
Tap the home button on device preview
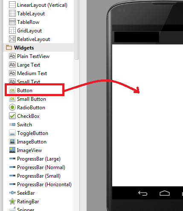click(165, 193)
